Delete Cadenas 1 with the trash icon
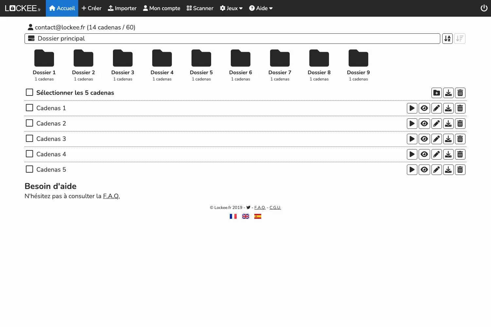Viewport: 491px width, 327px height. pos(460,108)
